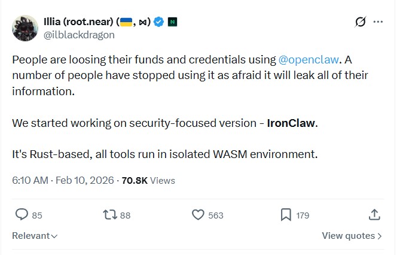Click the share upload icon
Screen dimensions: 403x255
click(x=374, y=214)
